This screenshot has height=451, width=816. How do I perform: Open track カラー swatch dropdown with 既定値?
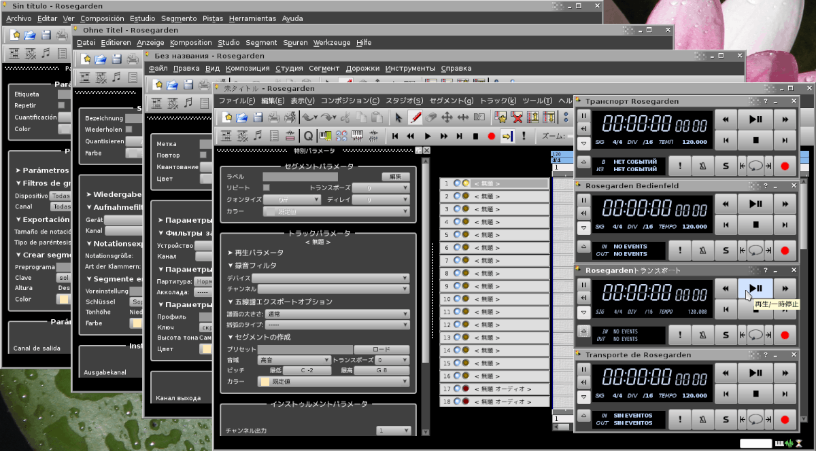click(x=333, y=382)
